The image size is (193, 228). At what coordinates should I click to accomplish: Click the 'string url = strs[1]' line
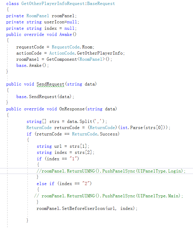[63, 146]
